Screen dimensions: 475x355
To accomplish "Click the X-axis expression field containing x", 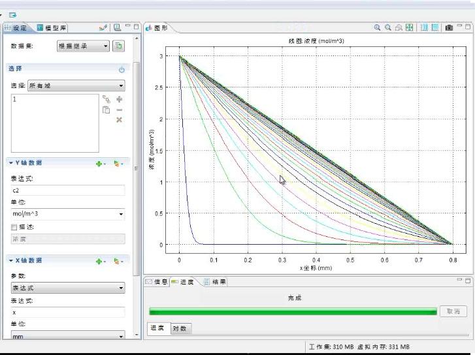I will pos(68,313).
